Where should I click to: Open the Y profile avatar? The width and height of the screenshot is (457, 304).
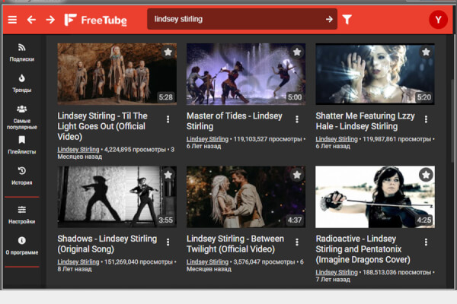[x=438, y=20]
